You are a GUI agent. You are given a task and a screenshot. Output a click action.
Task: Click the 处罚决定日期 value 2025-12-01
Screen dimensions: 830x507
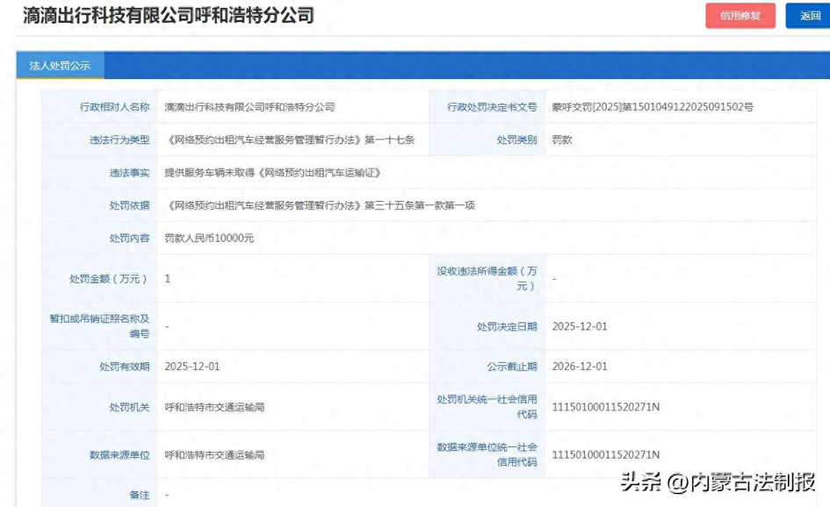(580, 326)
